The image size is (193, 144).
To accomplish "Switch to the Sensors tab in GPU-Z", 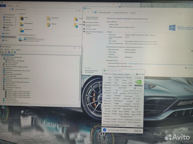I will [x=114, y=74].
